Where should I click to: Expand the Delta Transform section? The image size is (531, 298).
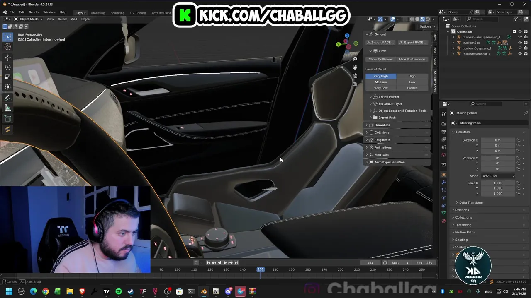[471, 202]
